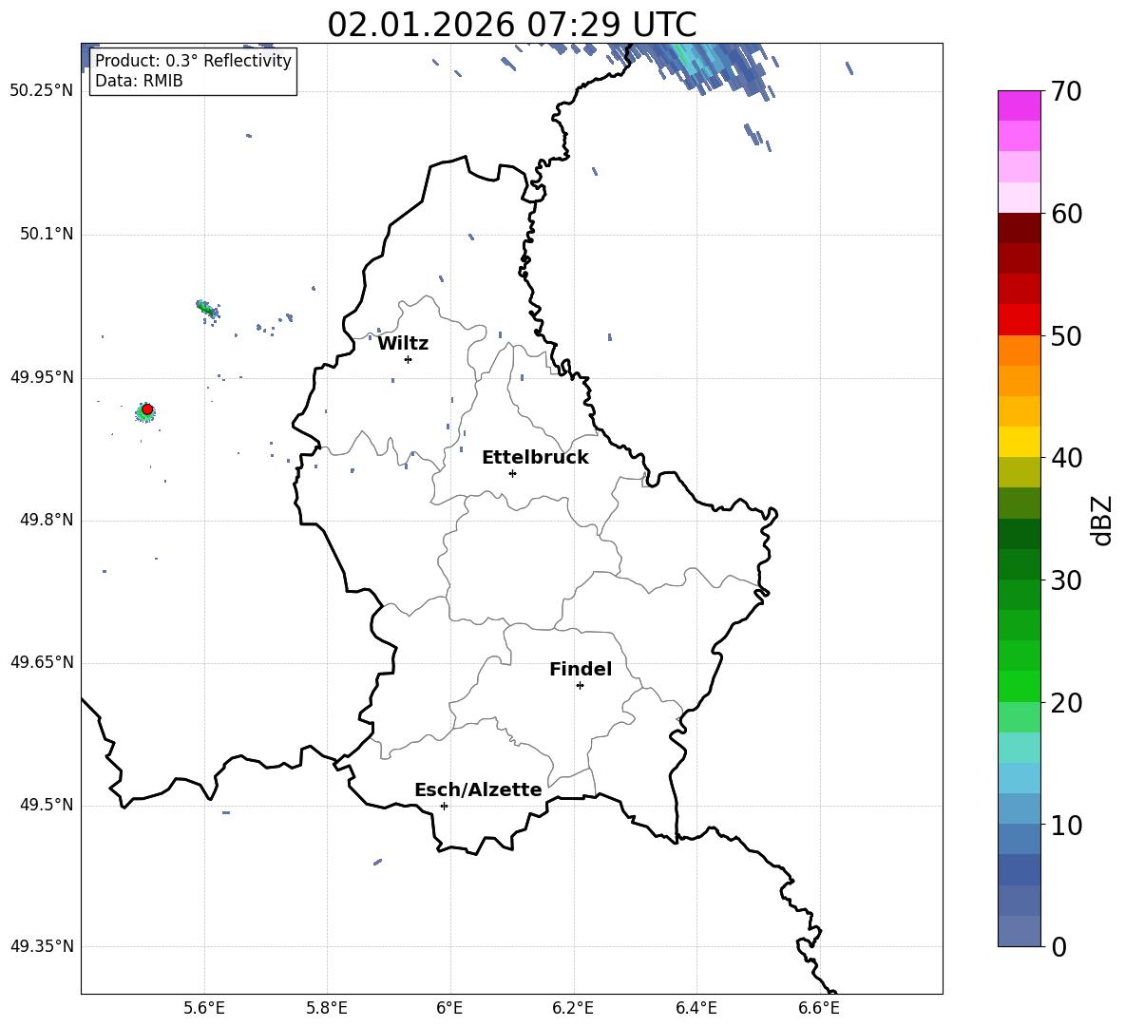
Task: Click the 5.8°E longitude label
Action: tap(327, 1009)
